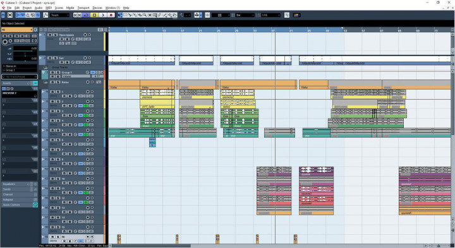Select the Zoom magnifier tool
455x248 pixels.
click(145, 15)
